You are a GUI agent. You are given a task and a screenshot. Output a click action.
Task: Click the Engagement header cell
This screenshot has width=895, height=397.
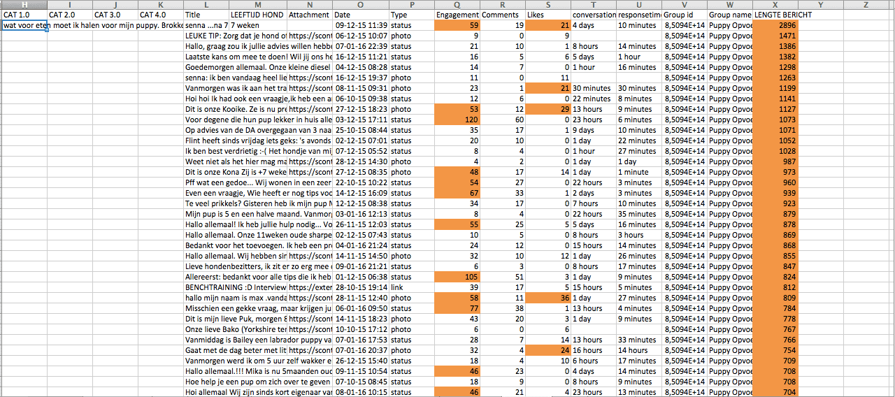[x=457, y=15]
